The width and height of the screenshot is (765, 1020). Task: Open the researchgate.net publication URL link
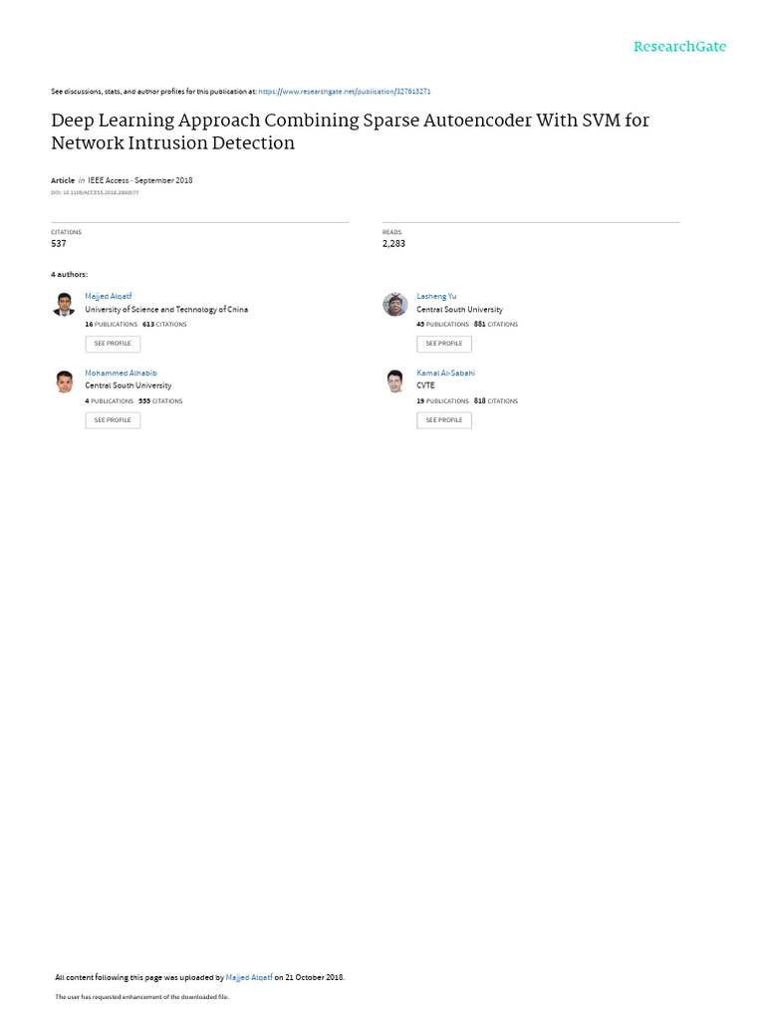(x=345, y=92)
